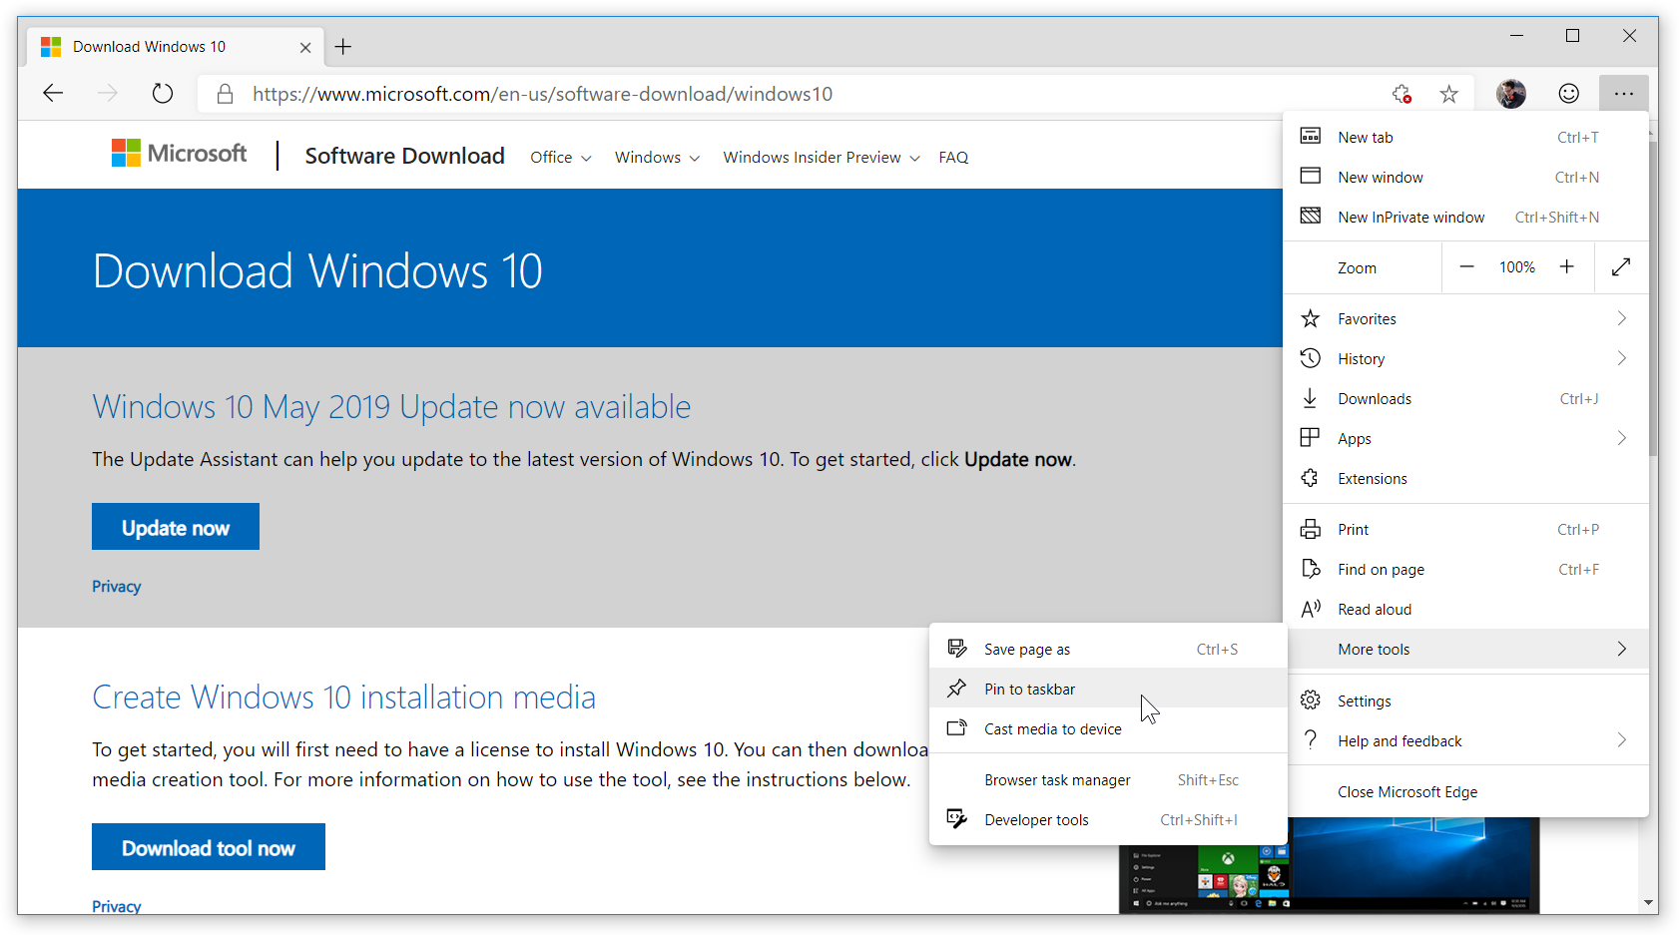Click the Downloads arrow icon
The image size is (1679, 935).
click(1311, 398)
